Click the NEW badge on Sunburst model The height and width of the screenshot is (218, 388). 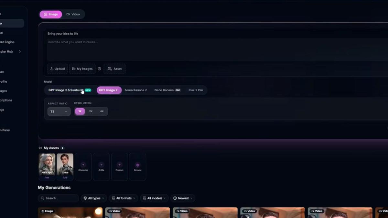(x=88, y=90)
